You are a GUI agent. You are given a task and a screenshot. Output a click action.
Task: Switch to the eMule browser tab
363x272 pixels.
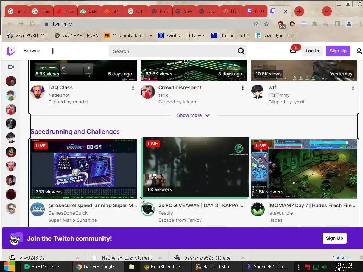(113, 11)
